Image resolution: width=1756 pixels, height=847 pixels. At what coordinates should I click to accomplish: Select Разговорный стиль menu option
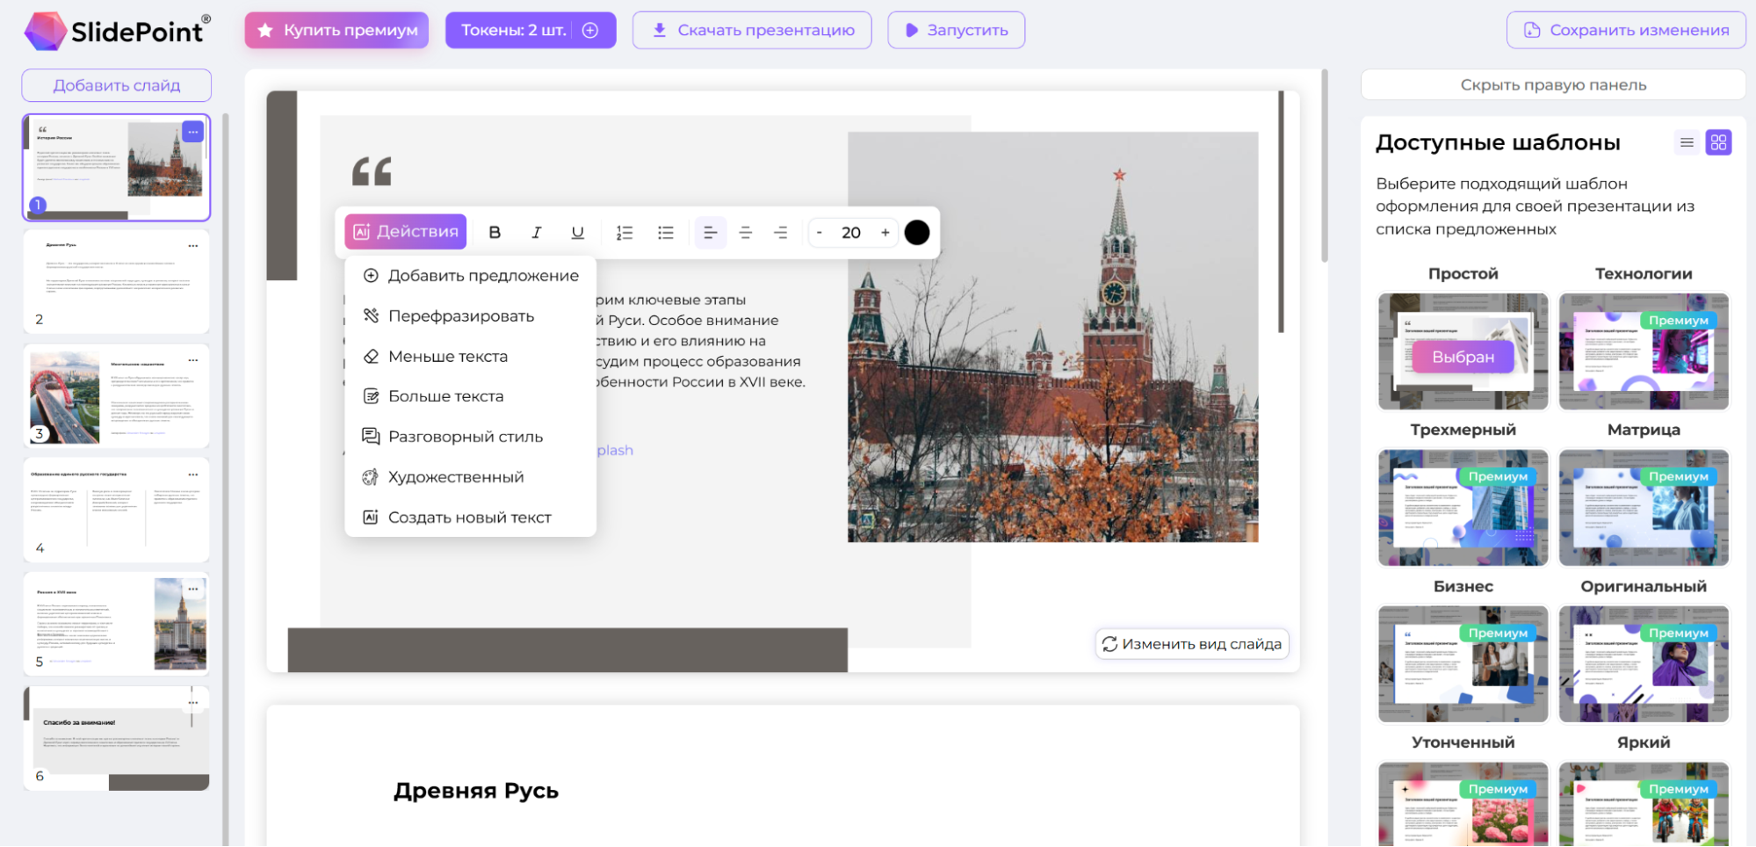465,437
